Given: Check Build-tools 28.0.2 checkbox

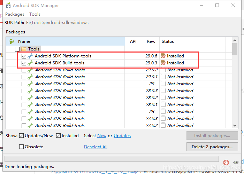Looking at the screenshot, I should [24, 98].
